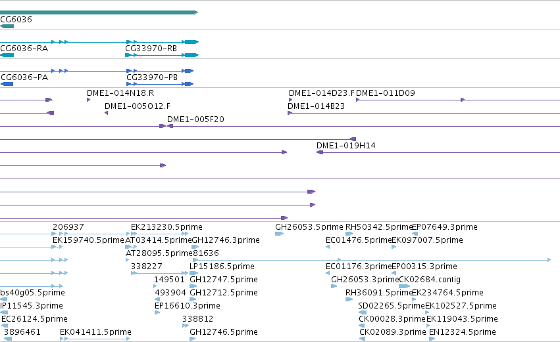Screen dimensions: 560x342
Task: Click the DME1-011D09 feature label
Action: tap(386, 93)
